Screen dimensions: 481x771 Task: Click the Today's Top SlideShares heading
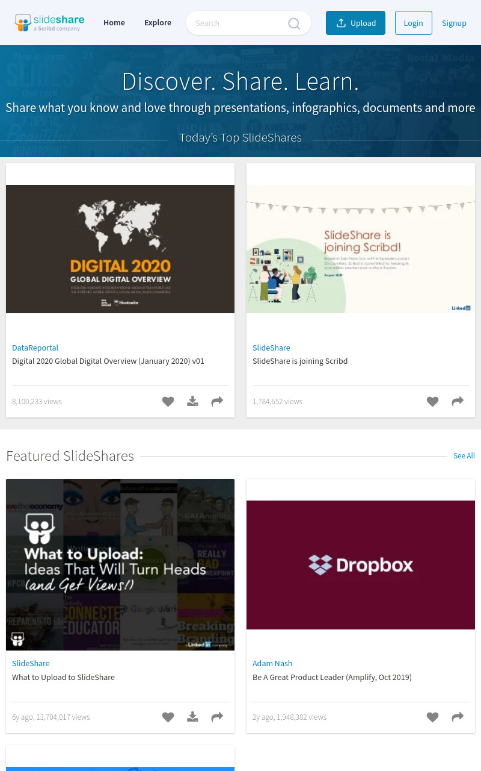240,138
